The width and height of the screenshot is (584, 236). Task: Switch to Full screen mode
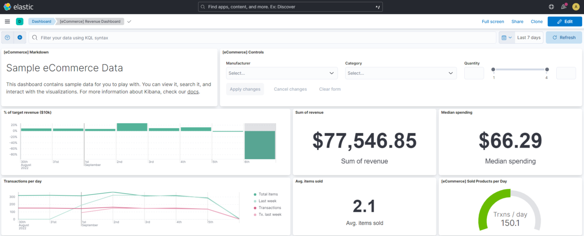point(493,21)
